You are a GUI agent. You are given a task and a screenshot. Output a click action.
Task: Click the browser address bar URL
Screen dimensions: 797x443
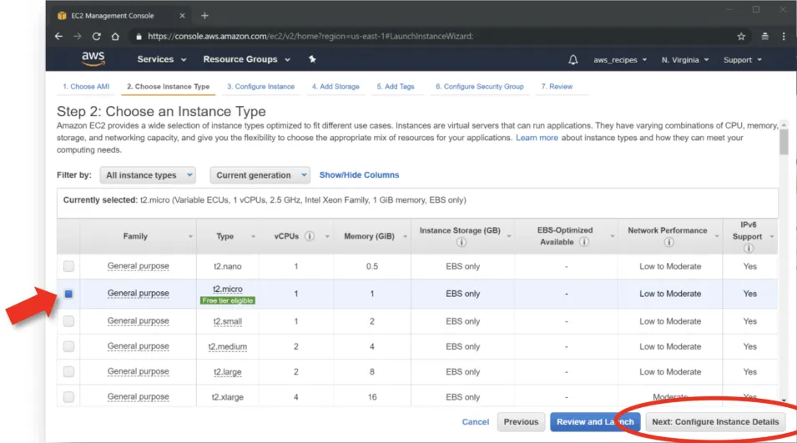pos(310,36)
